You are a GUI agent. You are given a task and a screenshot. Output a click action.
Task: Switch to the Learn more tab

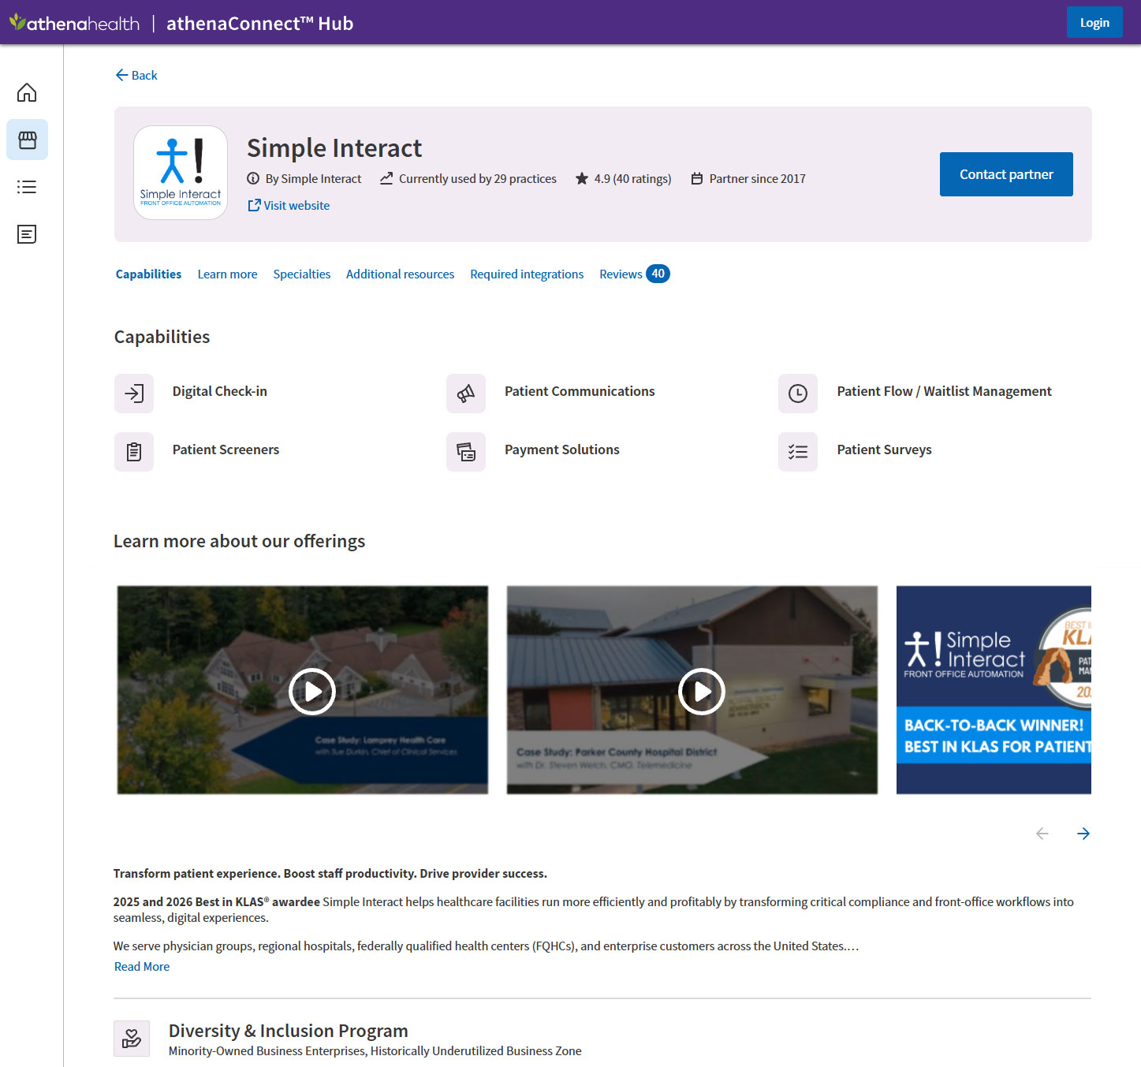tap(227, 274)
